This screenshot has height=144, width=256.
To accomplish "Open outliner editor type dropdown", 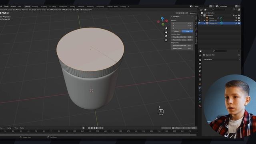I will click(201, 10).
